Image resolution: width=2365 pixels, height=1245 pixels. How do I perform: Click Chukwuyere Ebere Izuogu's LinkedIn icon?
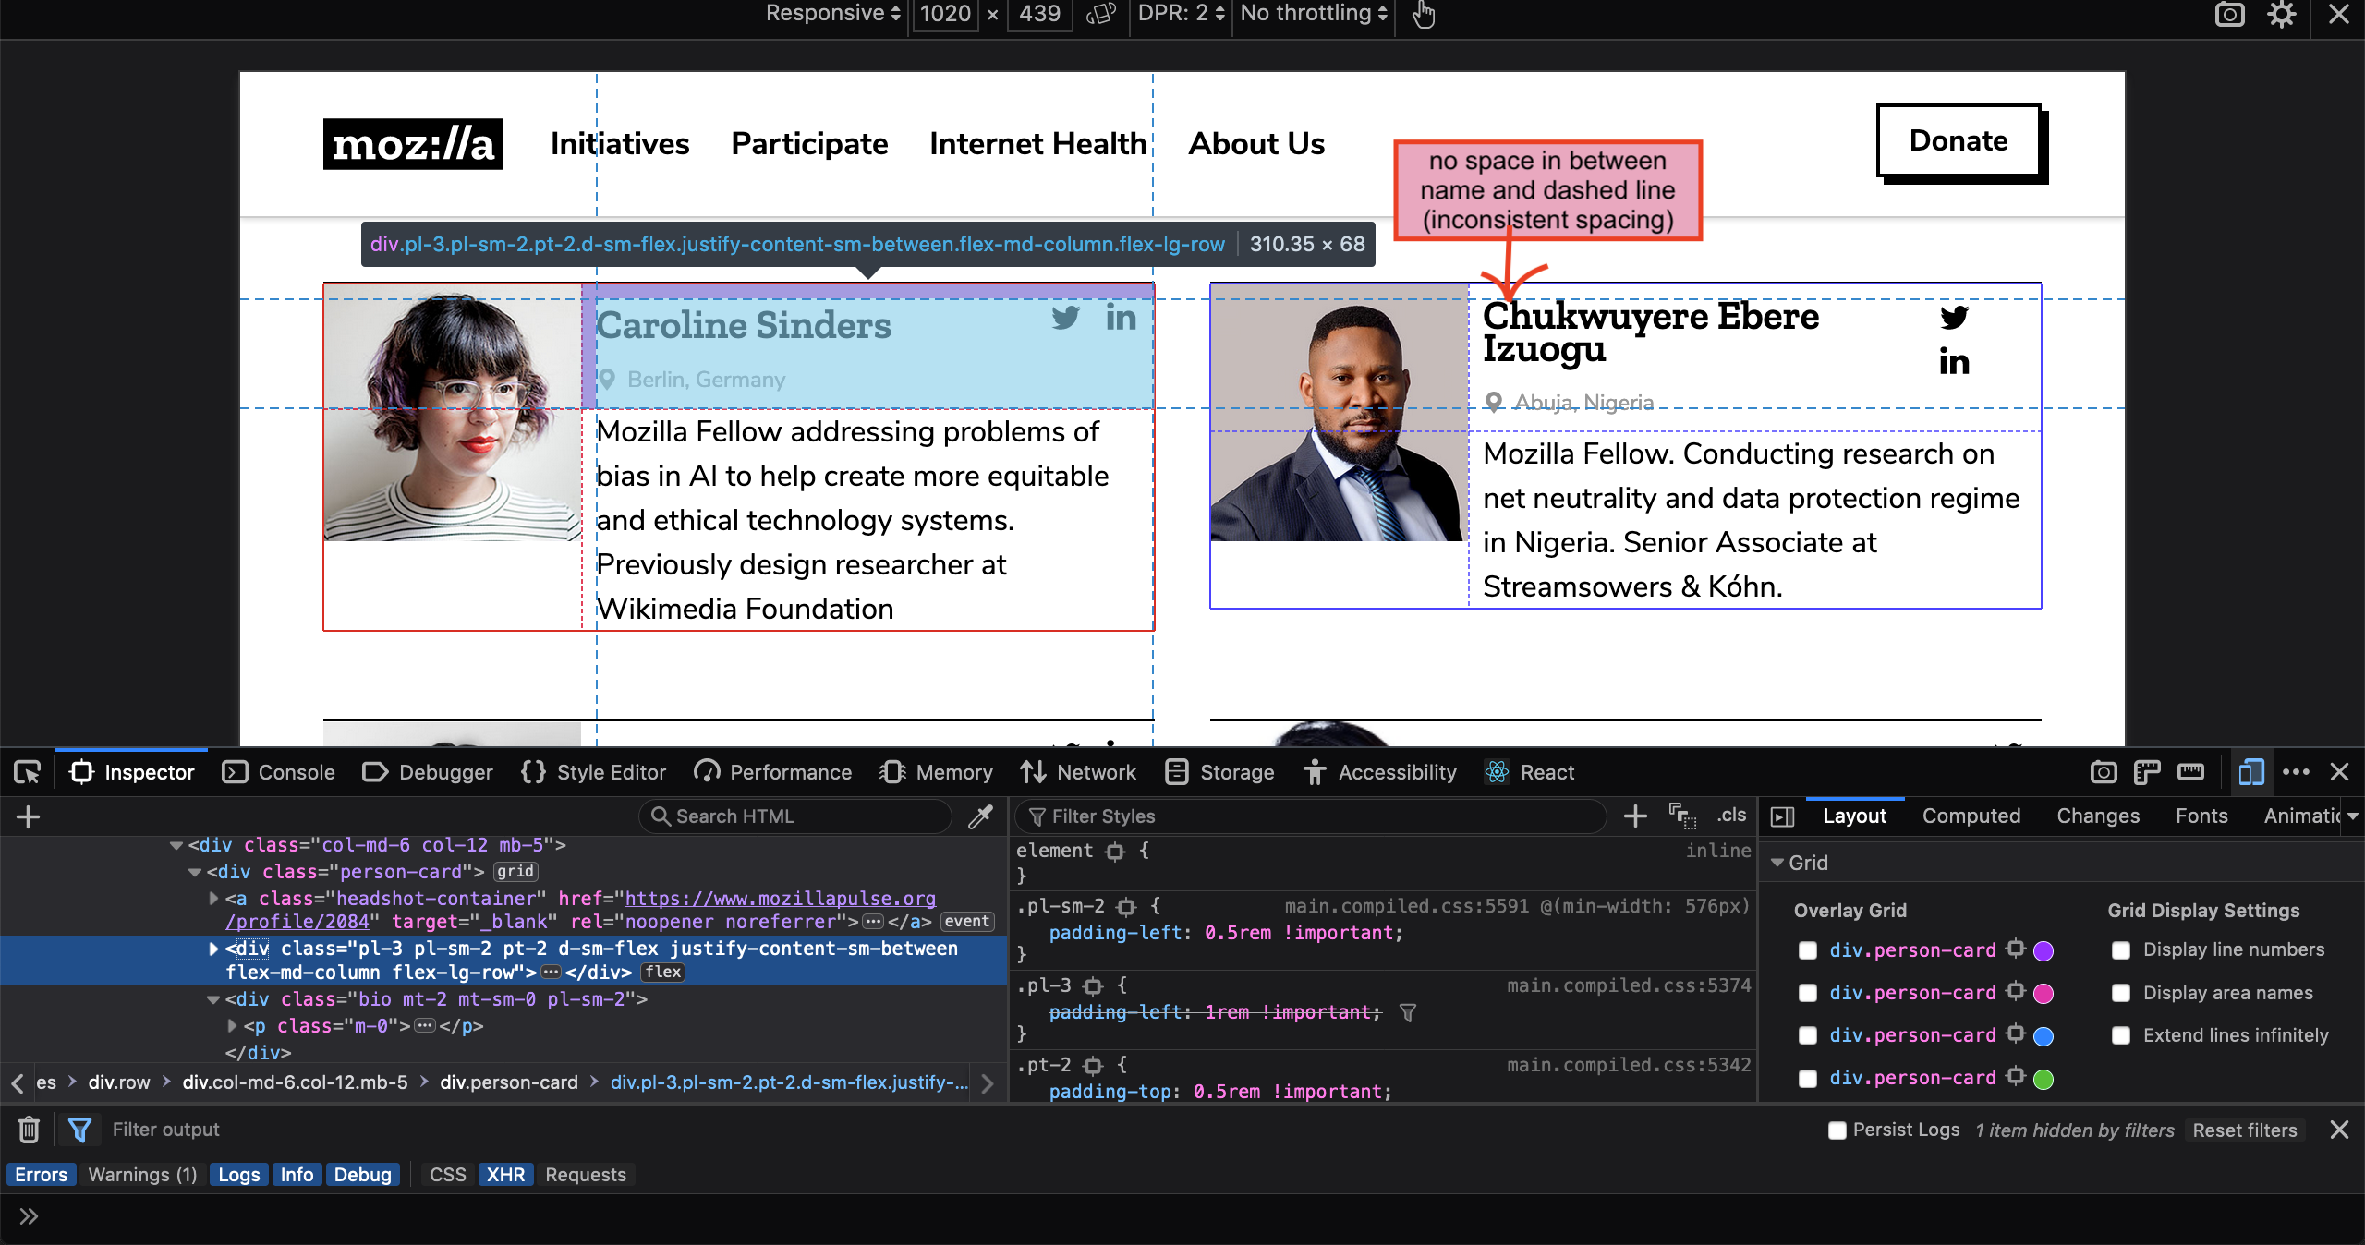point(1954,361)
